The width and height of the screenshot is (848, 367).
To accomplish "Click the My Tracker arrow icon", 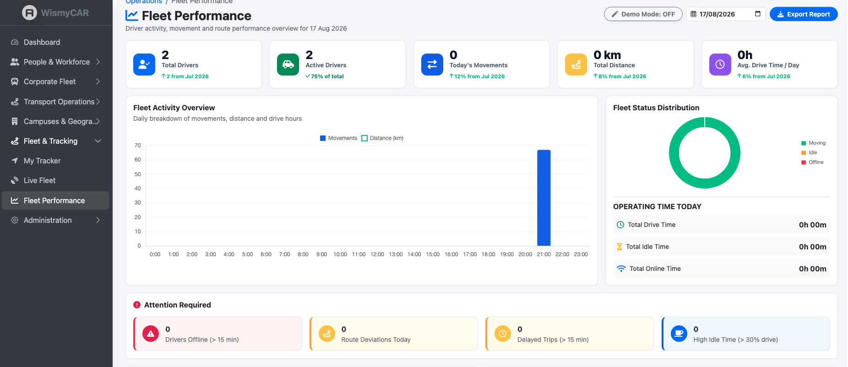I will click(15, 161).
